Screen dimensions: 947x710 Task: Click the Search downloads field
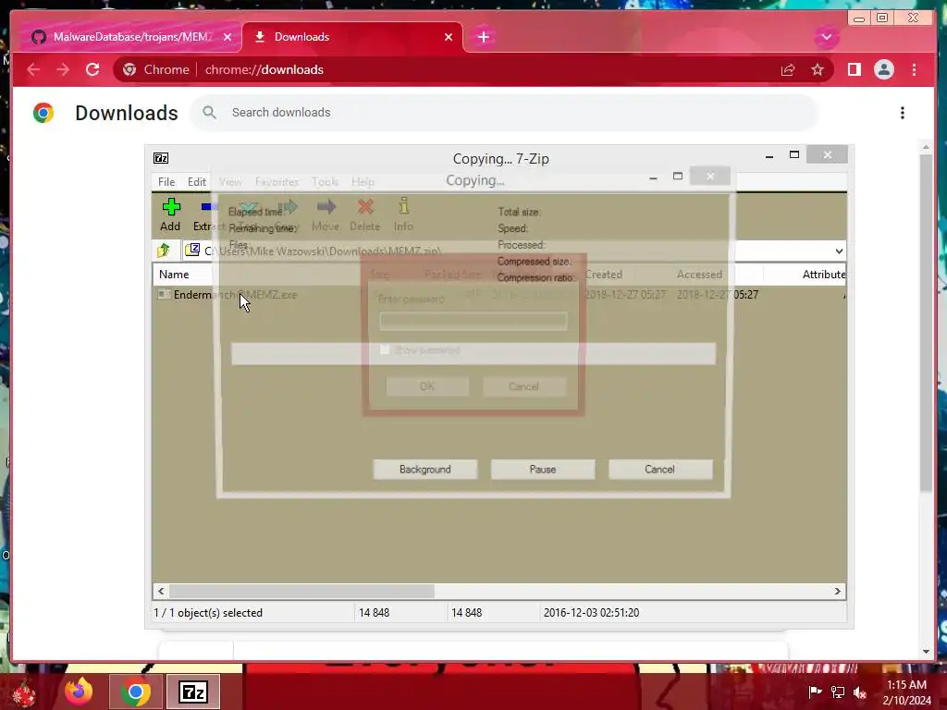(x=504, y=113)
